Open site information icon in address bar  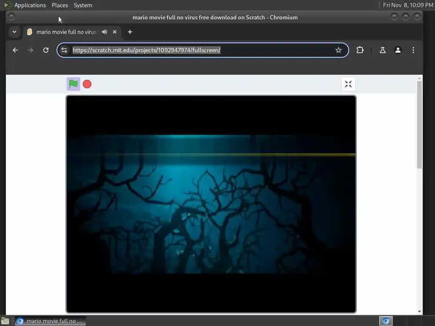(x=64, y=50)
